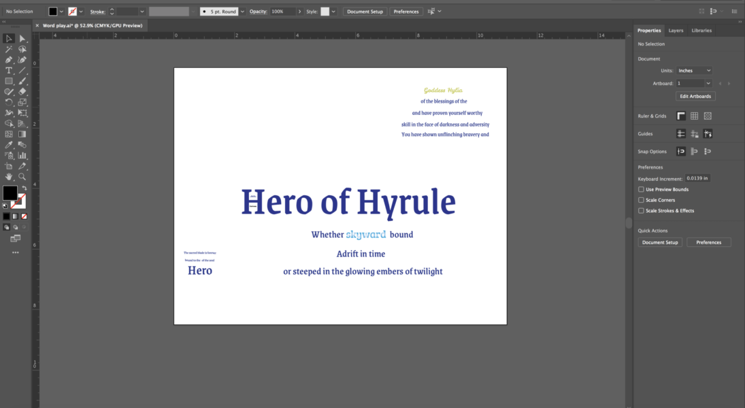
Task: Open Document Setup from the Quick Actions panel
Action: point(659,242)
